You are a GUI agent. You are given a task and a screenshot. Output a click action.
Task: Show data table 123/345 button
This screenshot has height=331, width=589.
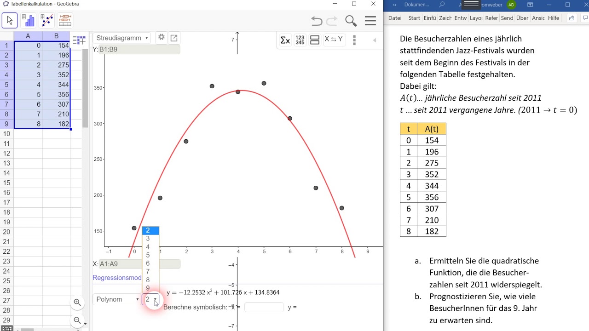pyautogui.click(x=300, y=40)
